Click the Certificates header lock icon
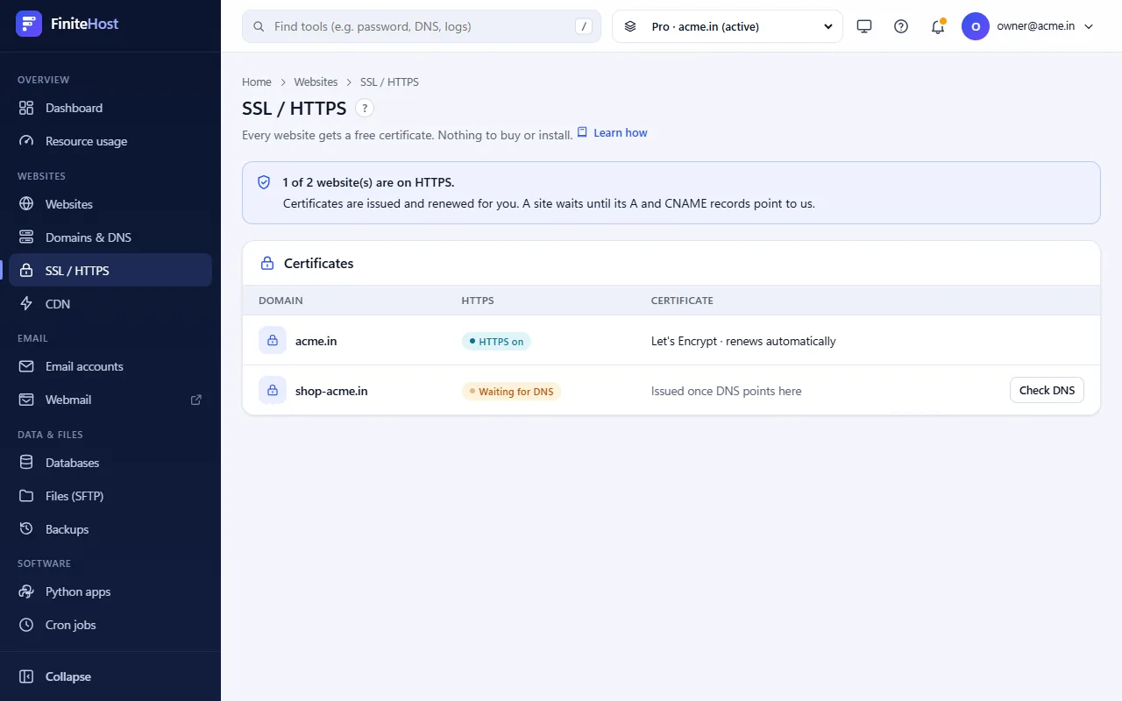 (267, 263)
